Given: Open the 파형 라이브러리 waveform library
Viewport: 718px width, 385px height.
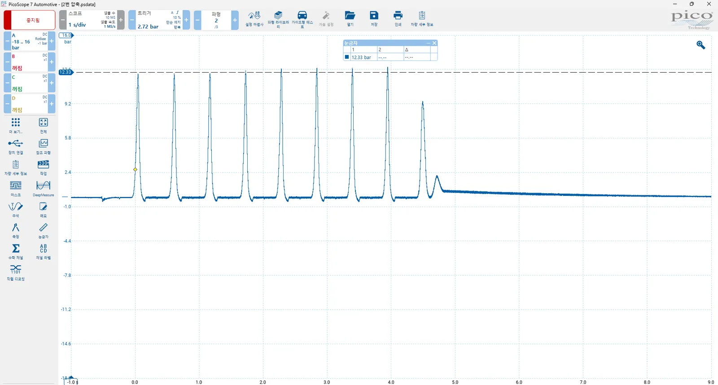Looking at the screenshot, I should [278, 19].
